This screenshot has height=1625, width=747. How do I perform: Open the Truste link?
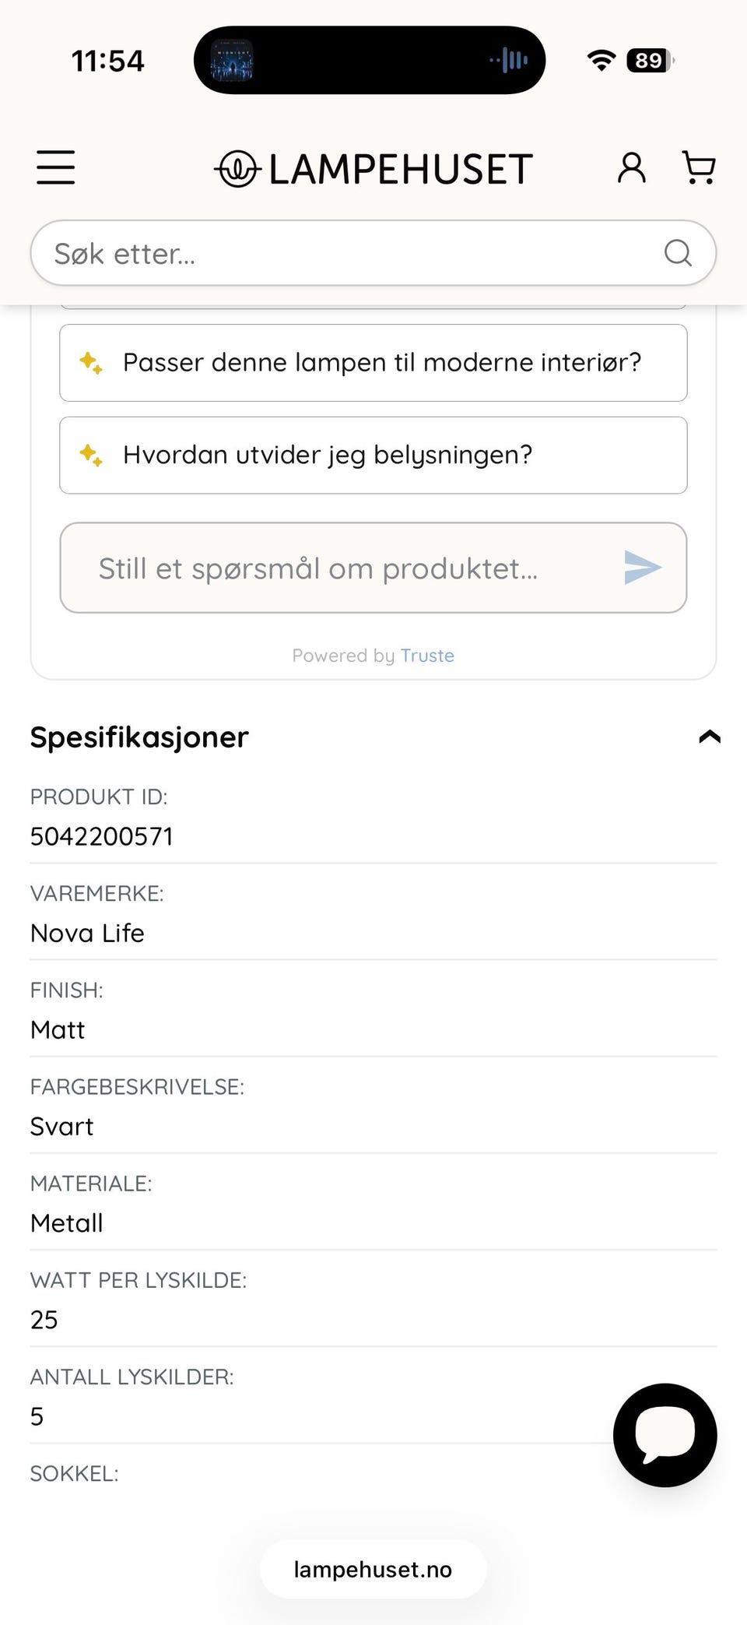[427, 656]
